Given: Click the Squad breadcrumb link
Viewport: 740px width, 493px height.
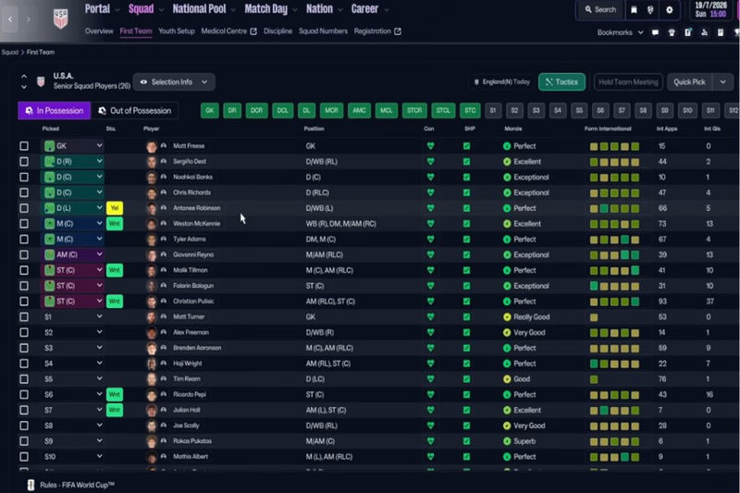Looking at the screenshot, I should pos(9,53).
